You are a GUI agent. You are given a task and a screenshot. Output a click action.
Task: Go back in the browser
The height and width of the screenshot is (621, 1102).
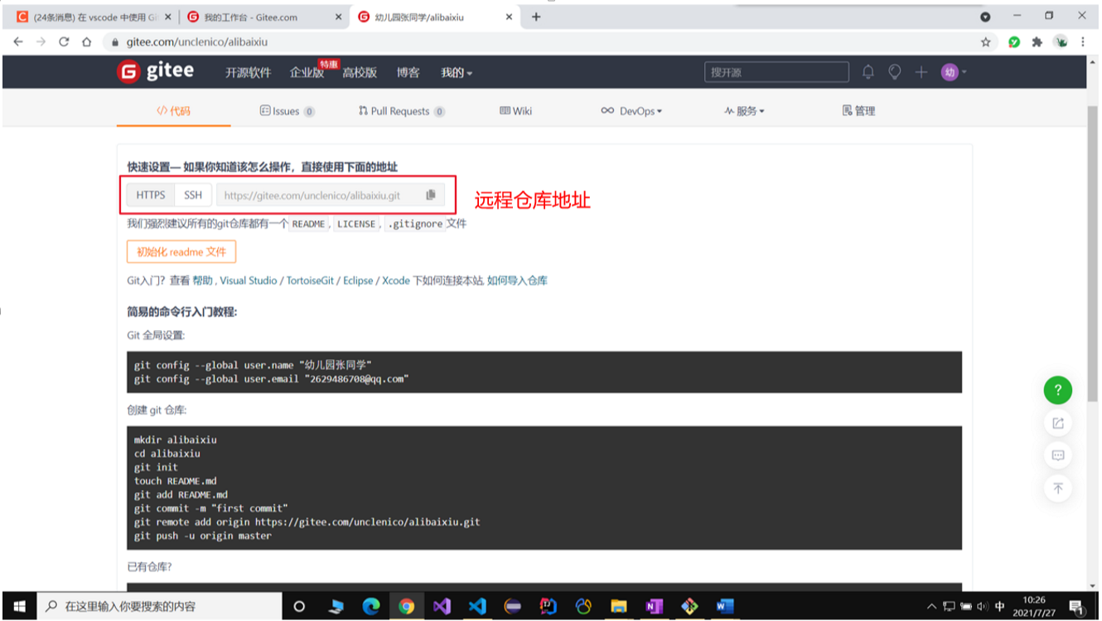(x=18, y=41)
